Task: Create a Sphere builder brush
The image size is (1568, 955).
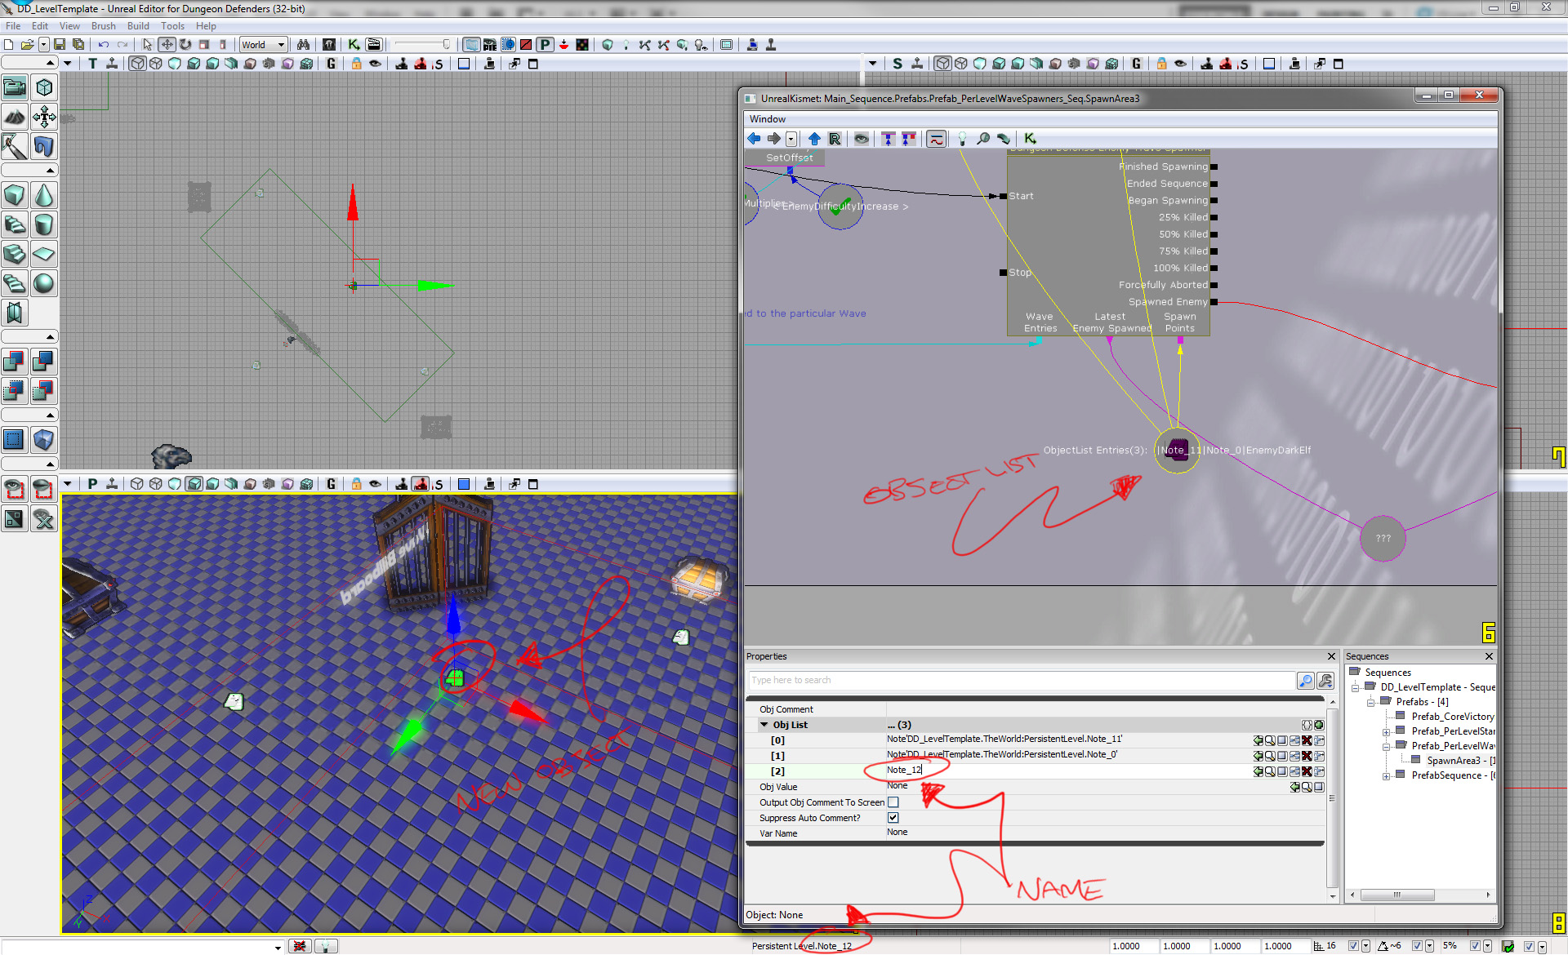Action: pyautogui.click(x=44, y=283)
